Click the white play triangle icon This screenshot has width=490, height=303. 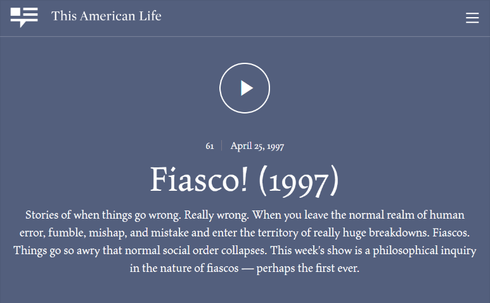(246, 88)
